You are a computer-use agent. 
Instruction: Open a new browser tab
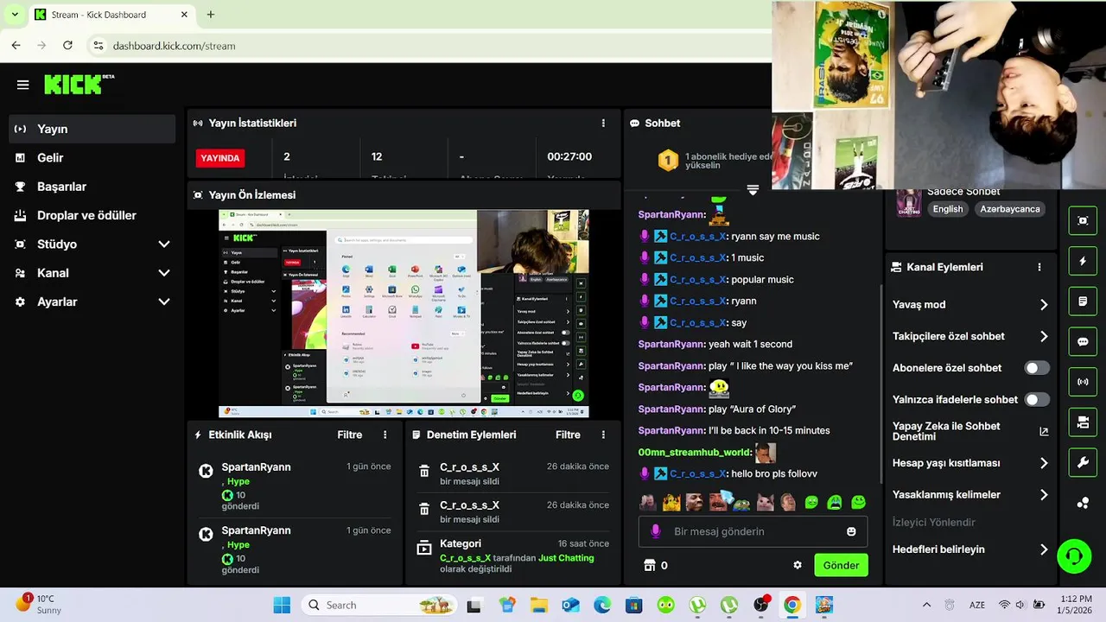211,15
